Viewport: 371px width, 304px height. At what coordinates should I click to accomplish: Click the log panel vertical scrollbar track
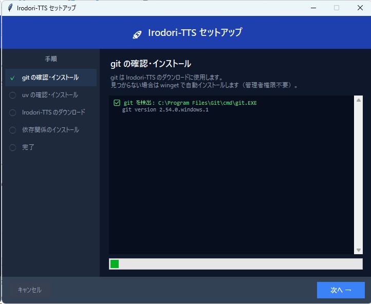point(359,175)
